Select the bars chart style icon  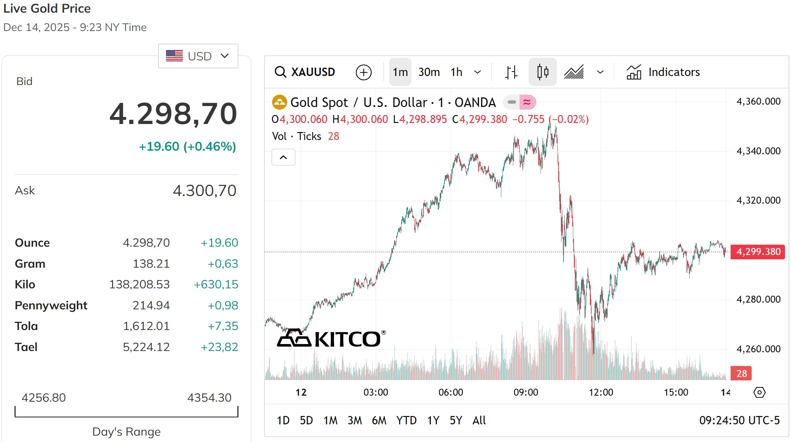pos(511,72)
